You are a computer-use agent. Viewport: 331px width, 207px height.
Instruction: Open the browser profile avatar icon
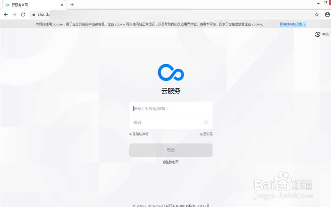tap(327, 15)
